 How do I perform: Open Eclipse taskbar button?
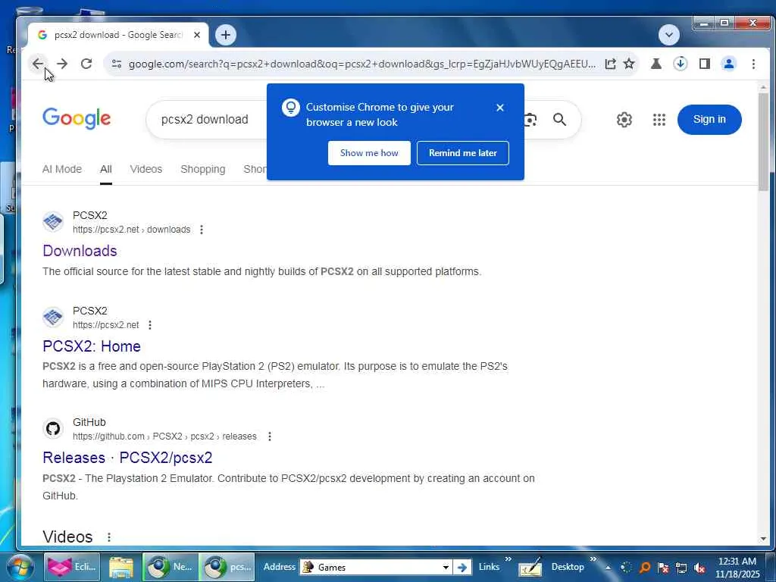tap(72, 567)
